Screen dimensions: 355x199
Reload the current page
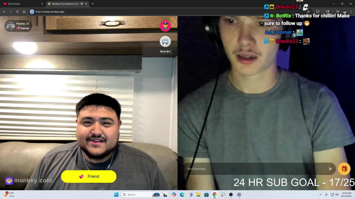[x=17, y=12]
